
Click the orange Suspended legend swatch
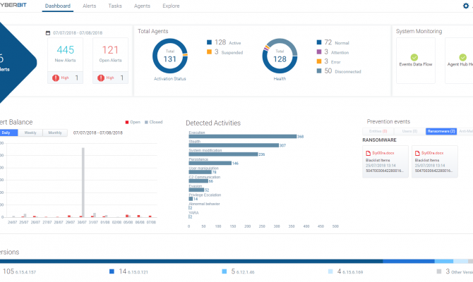[x=209, y=52]
